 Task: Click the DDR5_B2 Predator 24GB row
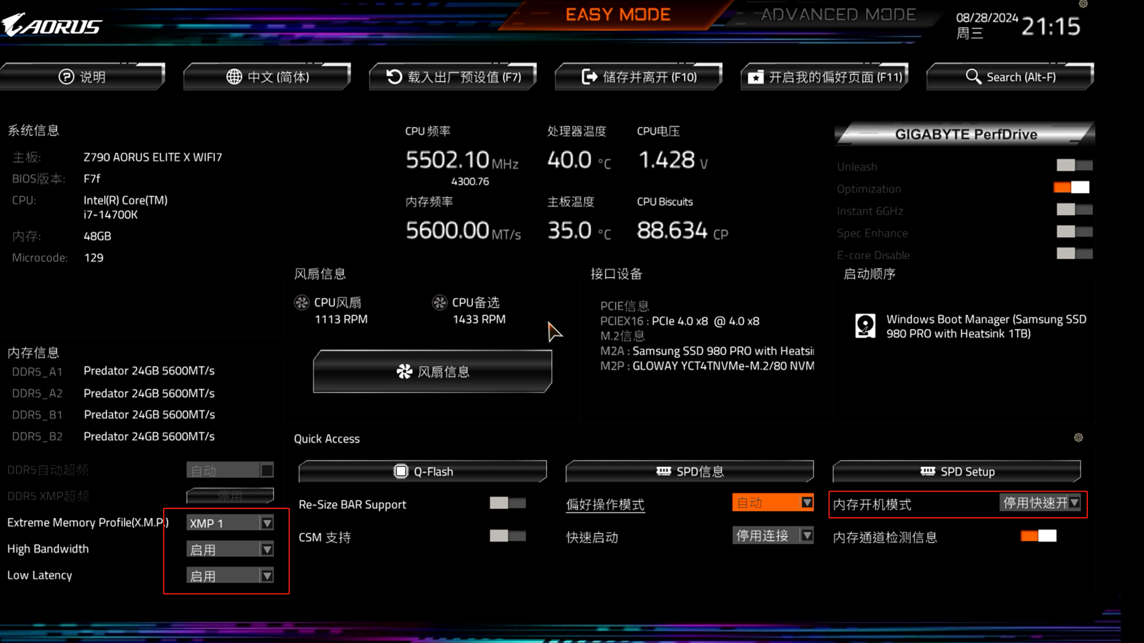113,436
